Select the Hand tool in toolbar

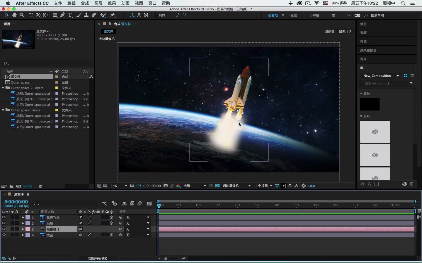[14, 15]
